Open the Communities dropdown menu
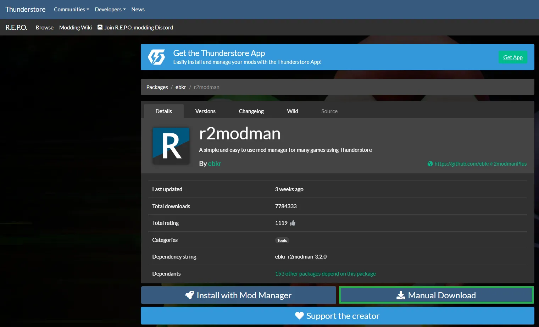This screenshot has height=327, width=539. click(x=71, y=10)
